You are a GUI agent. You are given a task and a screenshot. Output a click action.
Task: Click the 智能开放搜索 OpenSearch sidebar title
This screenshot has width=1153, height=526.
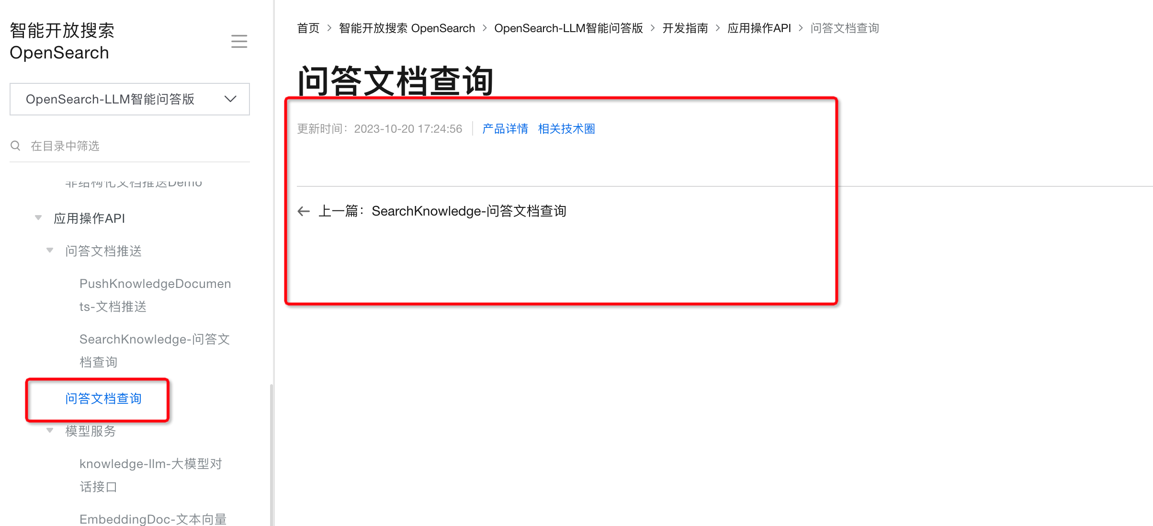62,41
